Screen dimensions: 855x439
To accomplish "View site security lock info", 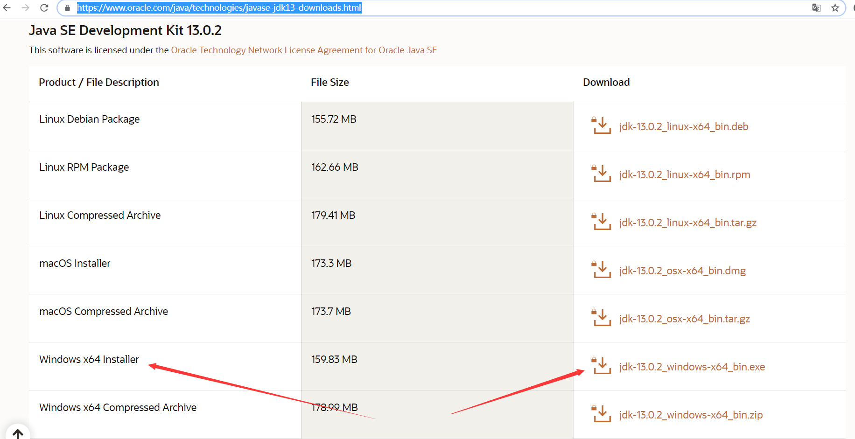I will [68, 8].
